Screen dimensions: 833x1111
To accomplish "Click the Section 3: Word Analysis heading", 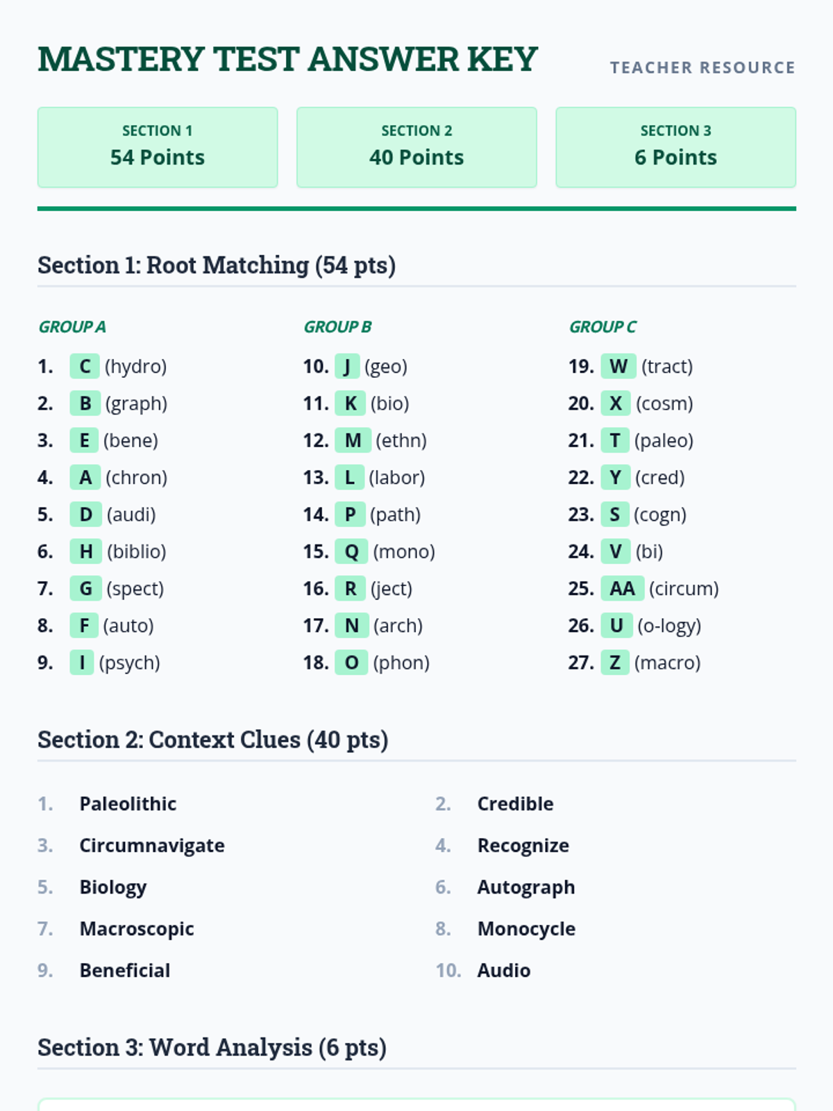I will pyautogui.click(x=212, y=1047).
